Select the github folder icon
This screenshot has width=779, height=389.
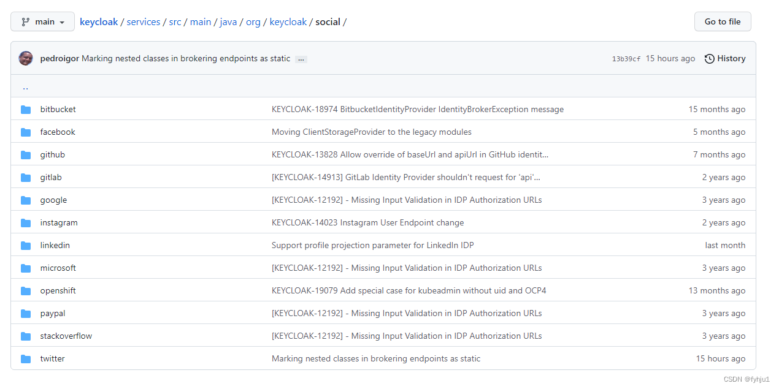(x=25, y=154)
